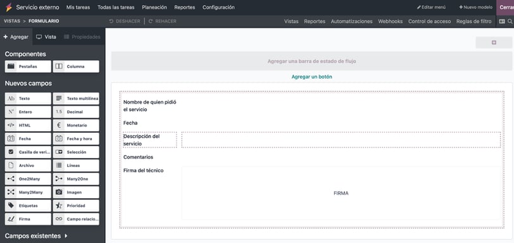Image resolution: width=514 pixels, height=243 pixels.
Task: Choose the Etiquetas tag field
Action: click(x=28, y=206)
